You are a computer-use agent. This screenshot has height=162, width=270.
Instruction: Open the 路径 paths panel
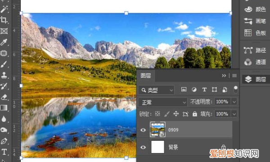point(255,50)
